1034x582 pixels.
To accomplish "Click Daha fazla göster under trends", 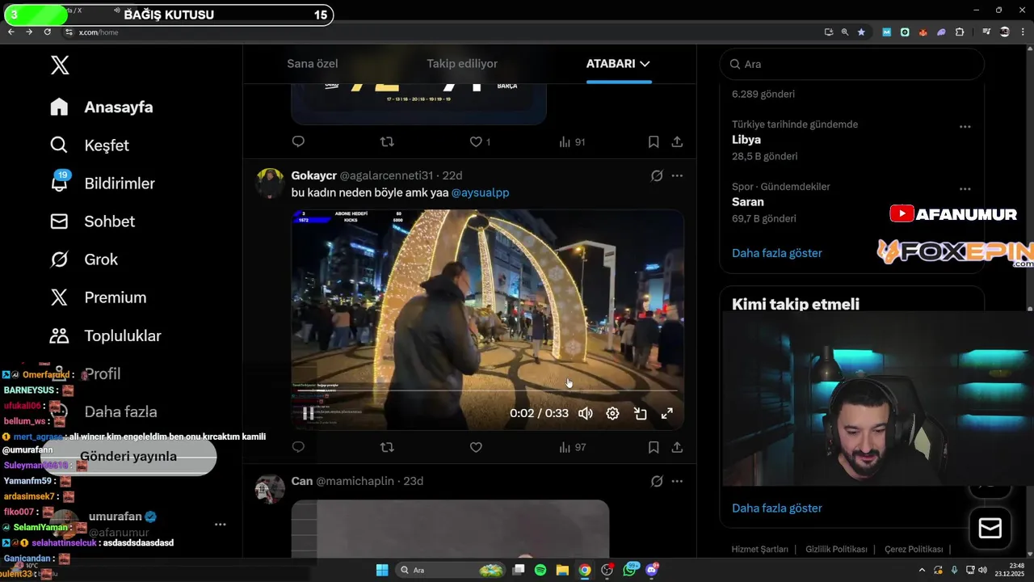I will pos(776,253).
